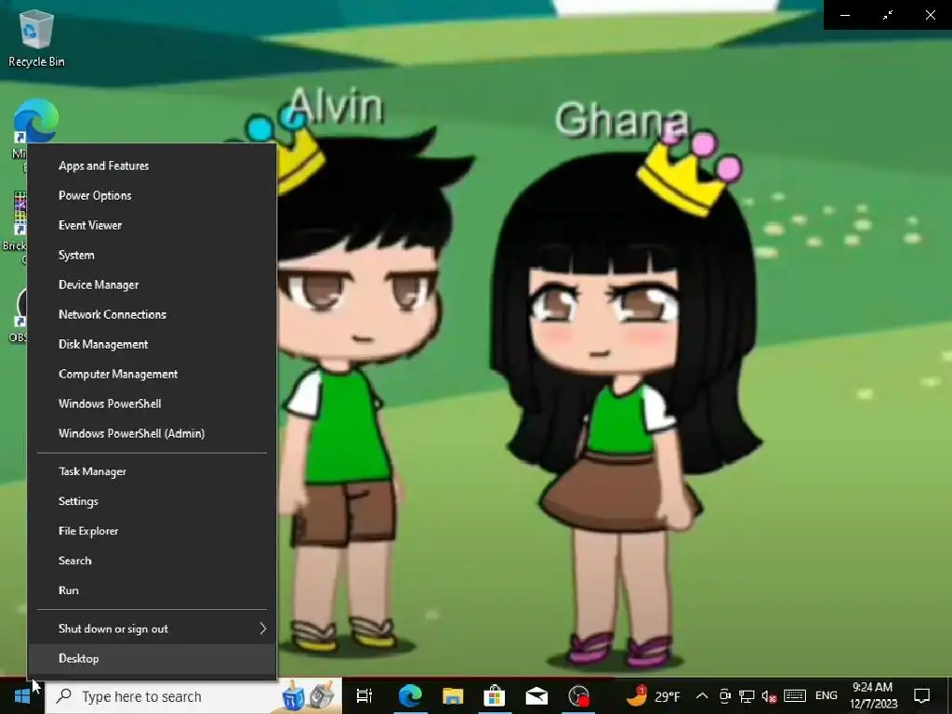Change the ENG input language

click(x=826, y=695)
